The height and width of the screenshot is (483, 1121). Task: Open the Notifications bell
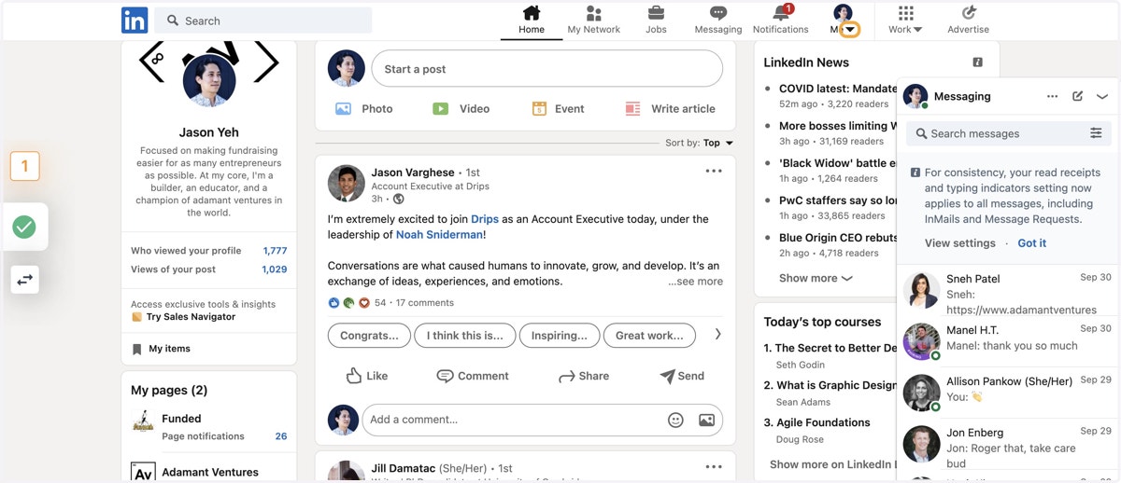781,20
